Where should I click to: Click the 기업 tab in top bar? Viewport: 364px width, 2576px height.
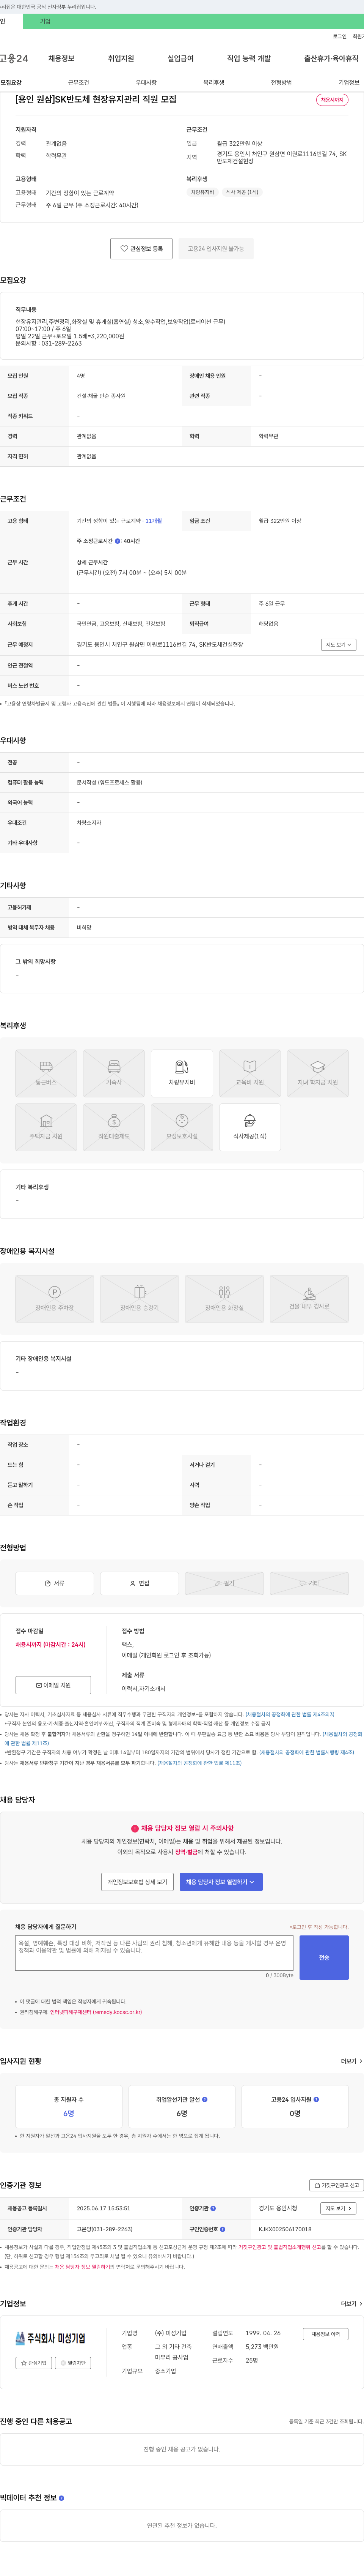click(x=45, y=21)
